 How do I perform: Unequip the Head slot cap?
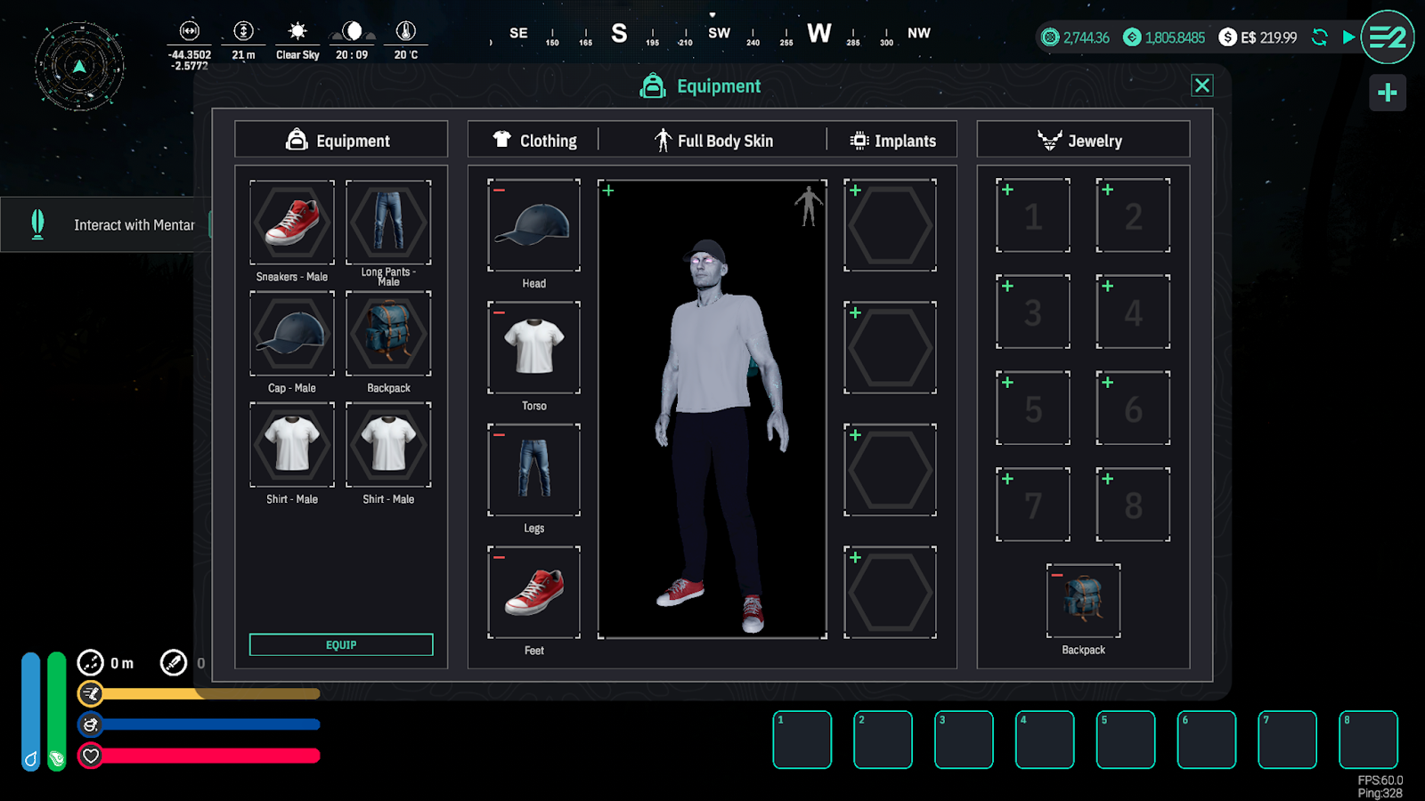[x=500, y=190]
